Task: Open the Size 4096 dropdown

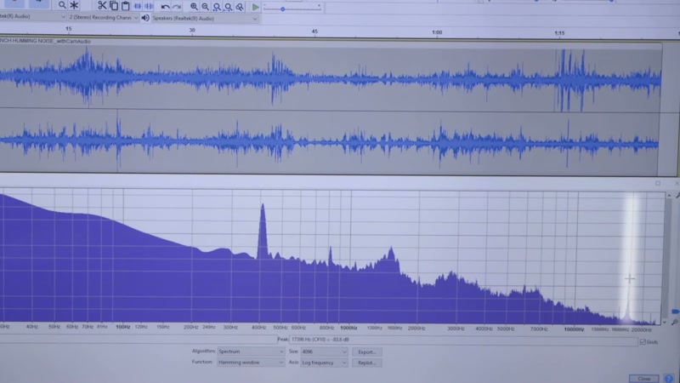Action: tap(324, 352)
